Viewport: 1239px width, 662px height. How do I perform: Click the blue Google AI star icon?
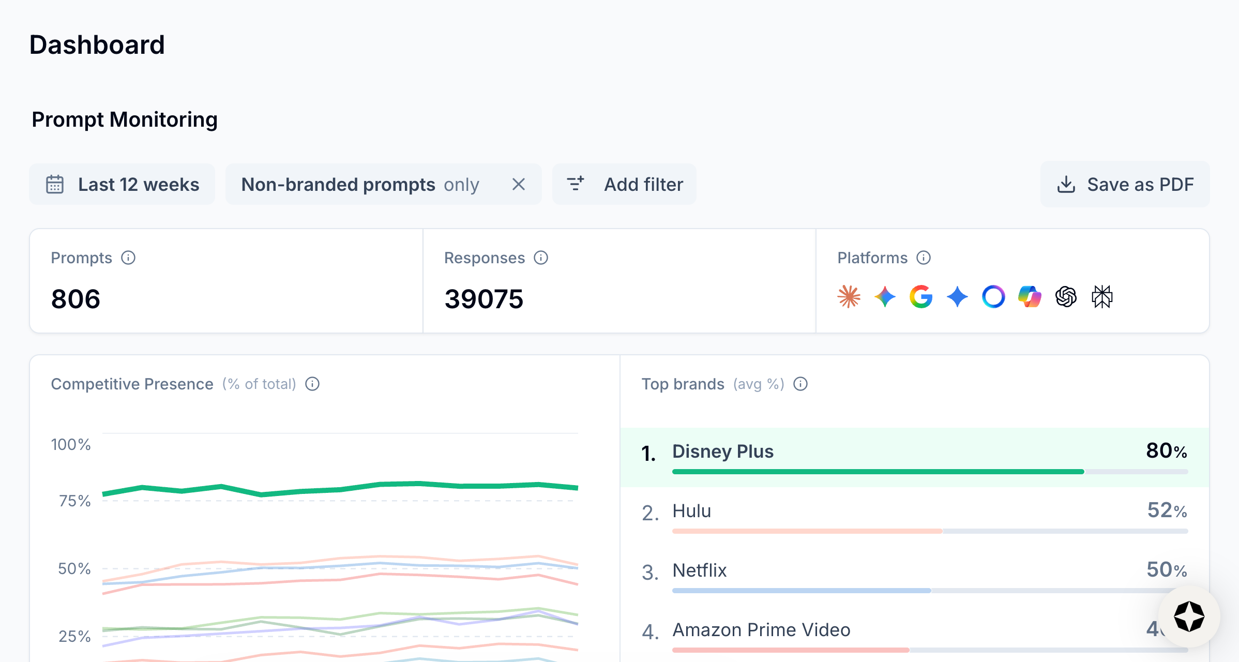(957, 297)
